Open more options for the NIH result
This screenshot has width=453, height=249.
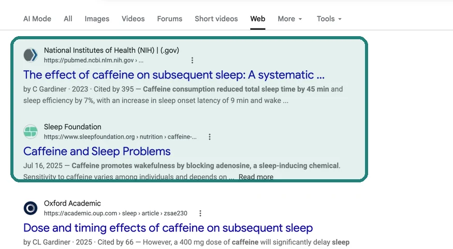tap(193, 60)
